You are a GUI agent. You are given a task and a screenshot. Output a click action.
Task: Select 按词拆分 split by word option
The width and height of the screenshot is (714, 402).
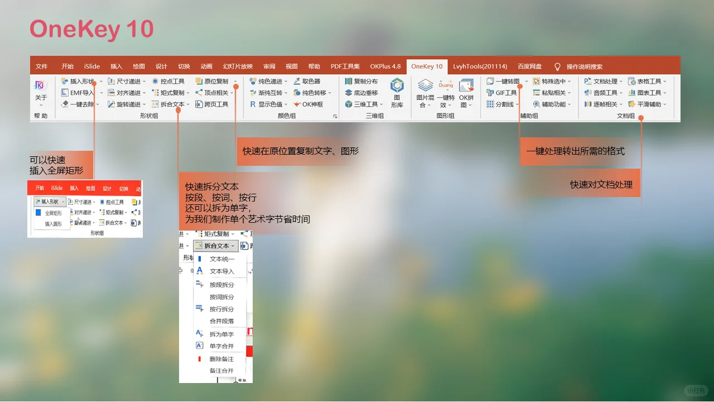223,297
